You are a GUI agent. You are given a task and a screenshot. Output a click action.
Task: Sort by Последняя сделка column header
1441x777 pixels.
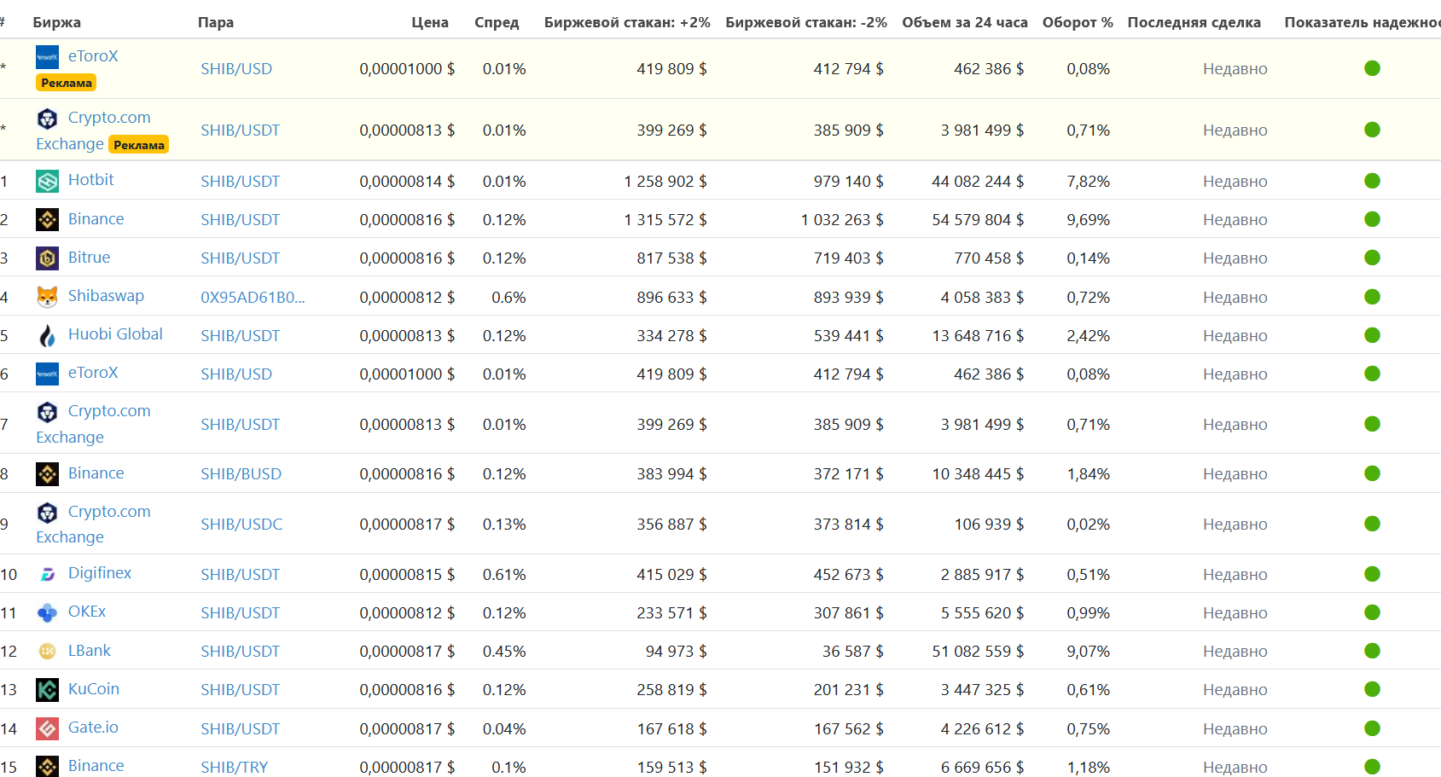[x=1194, y=22]
